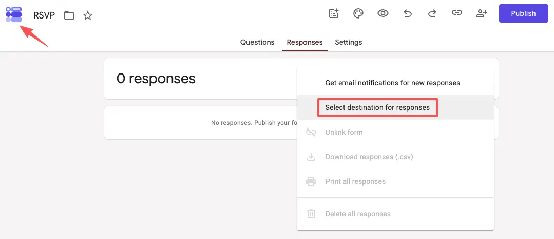Star the RSVP form

coord(88,15)
